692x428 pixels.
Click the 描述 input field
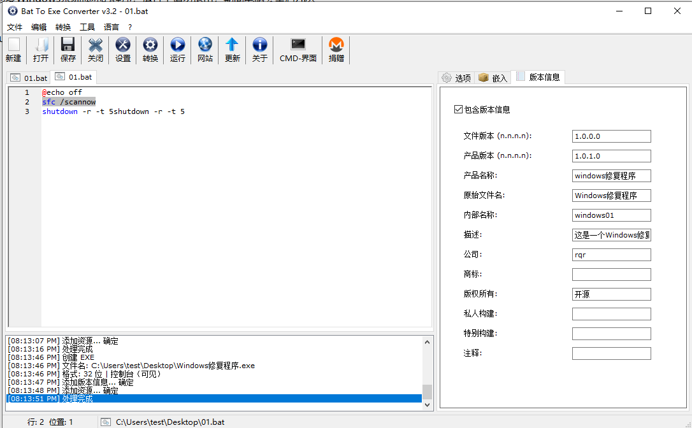pos(611,235)
